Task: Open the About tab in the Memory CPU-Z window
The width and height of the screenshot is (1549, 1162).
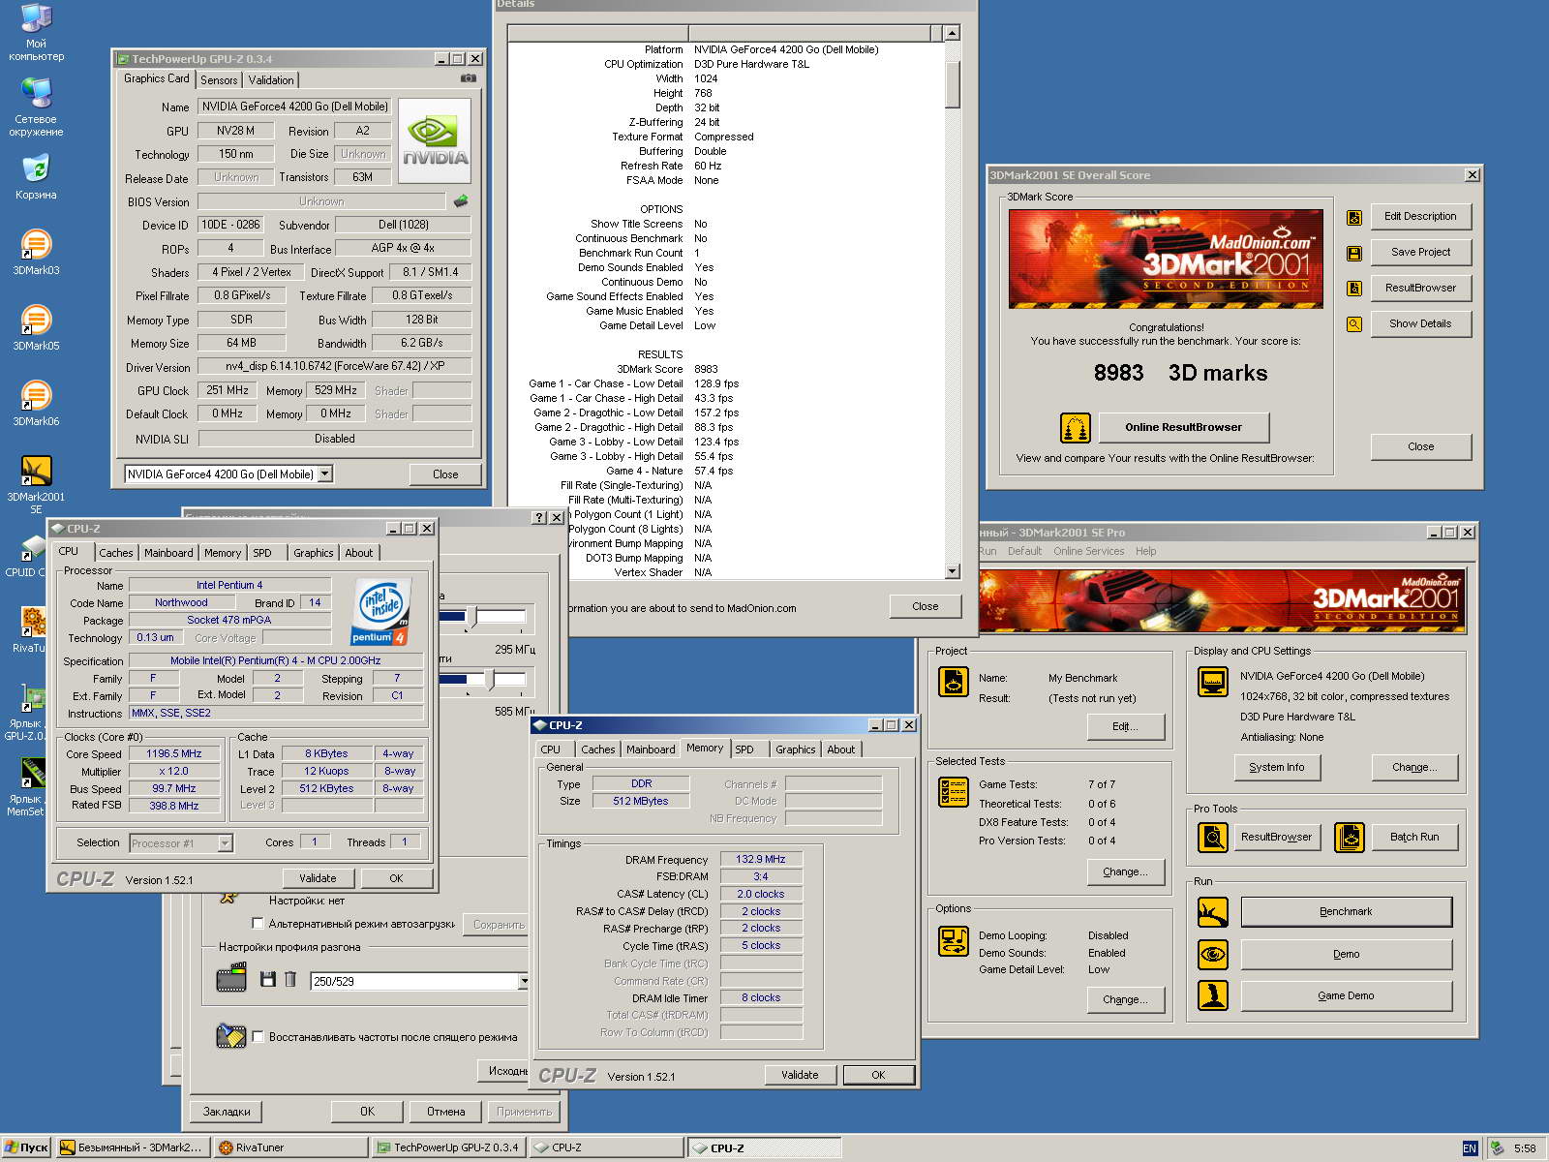Action: point(841,749)
